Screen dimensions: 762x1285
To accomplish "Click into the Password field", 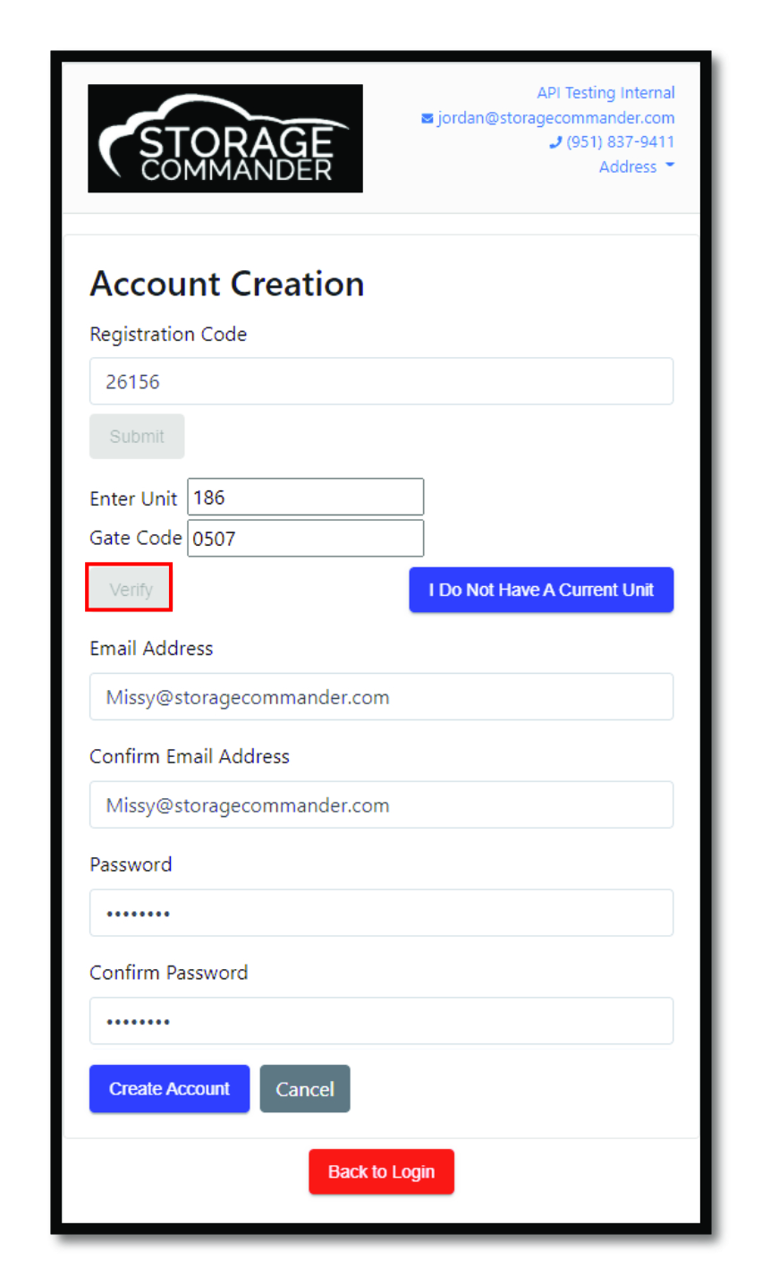I will tap(381, 913).
